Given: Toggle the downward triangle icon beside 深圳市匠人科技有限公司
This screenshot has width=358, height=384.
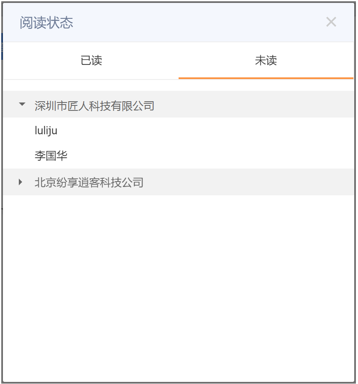Looking at the screenshot, I should coord(22,104).
